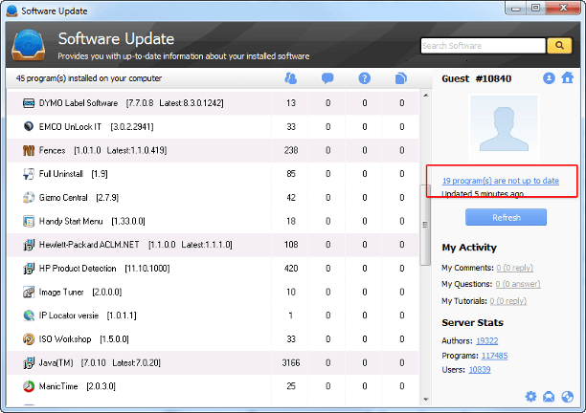
Task: Click the Fences program icon
Action: (29, 150)
